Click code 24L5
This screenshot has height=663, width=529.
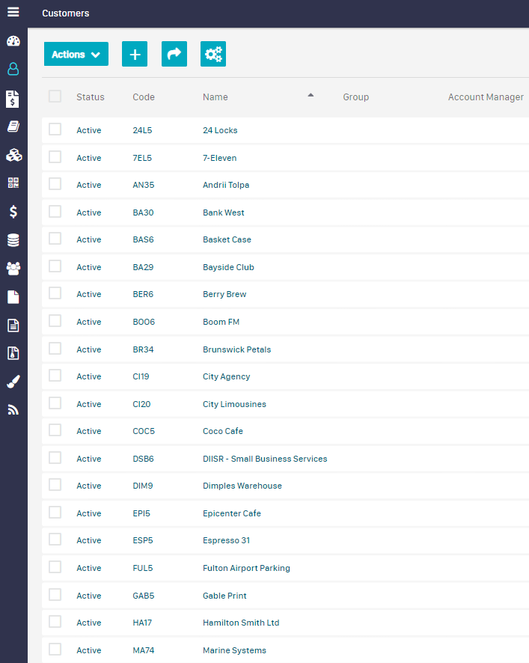coord(142,130)
